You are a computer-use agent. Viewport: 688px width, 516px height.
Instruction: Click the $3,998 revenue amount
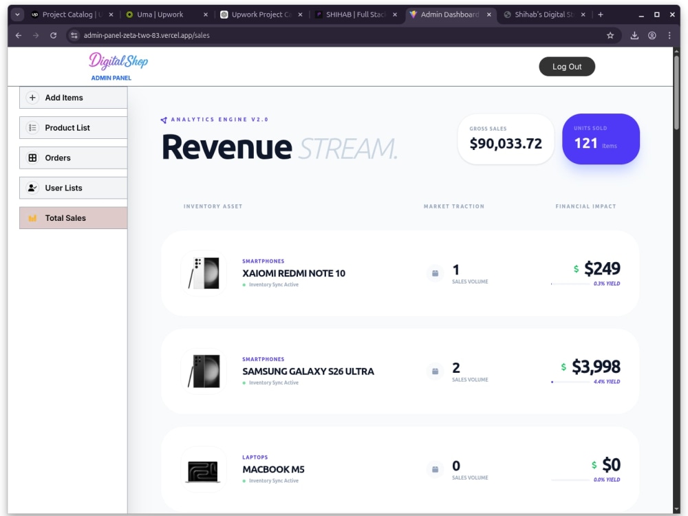click(596, 367)
